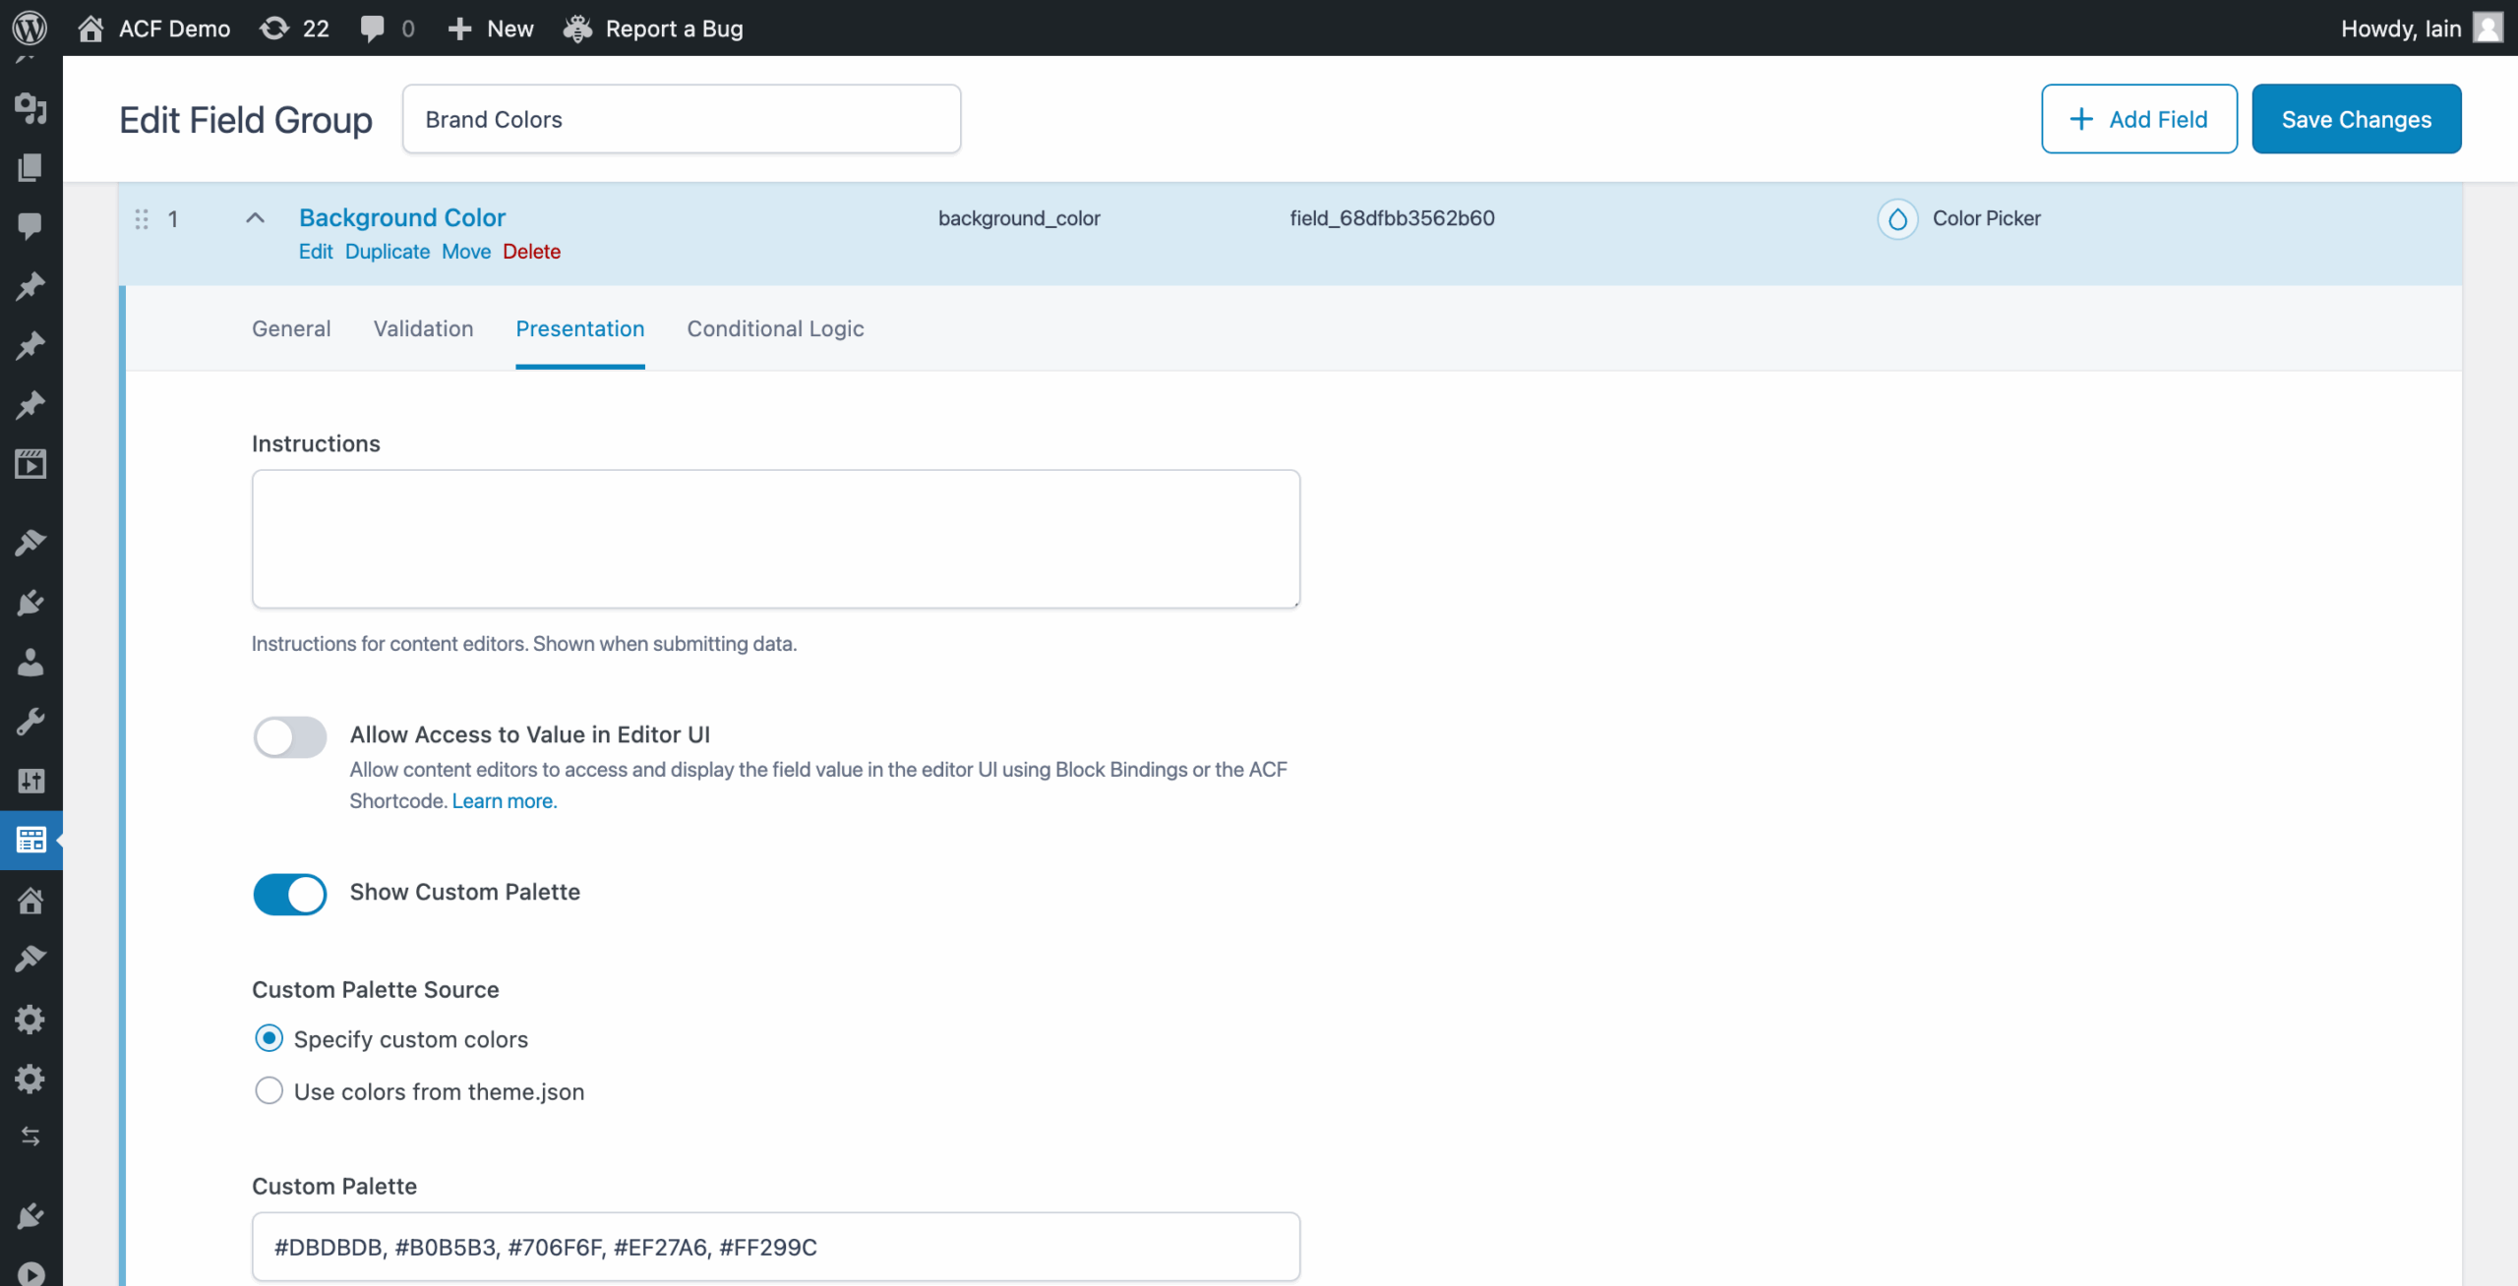Click the Pages icon in sidebar
The width and height of the screenshot is (2518, 1286).
[30, 167]
